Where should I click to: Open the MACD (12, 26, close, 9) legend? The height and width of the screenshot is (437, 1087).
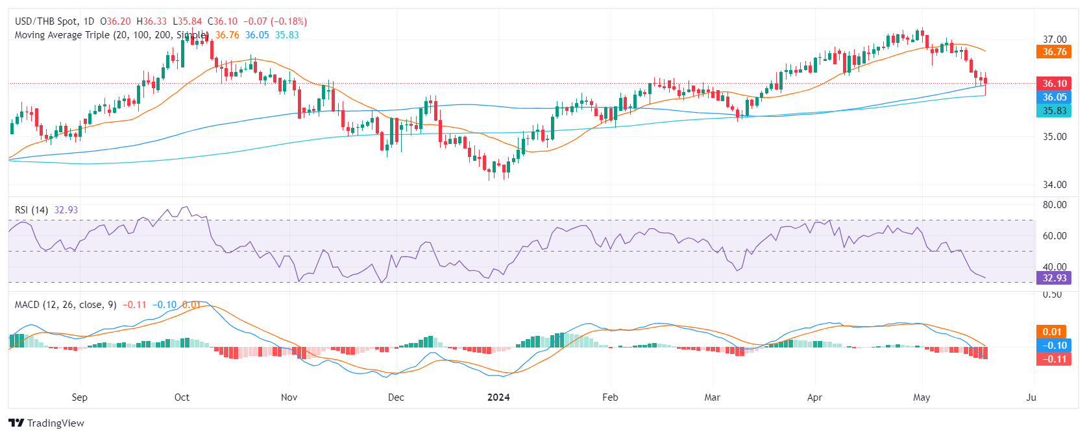[66, 305]
